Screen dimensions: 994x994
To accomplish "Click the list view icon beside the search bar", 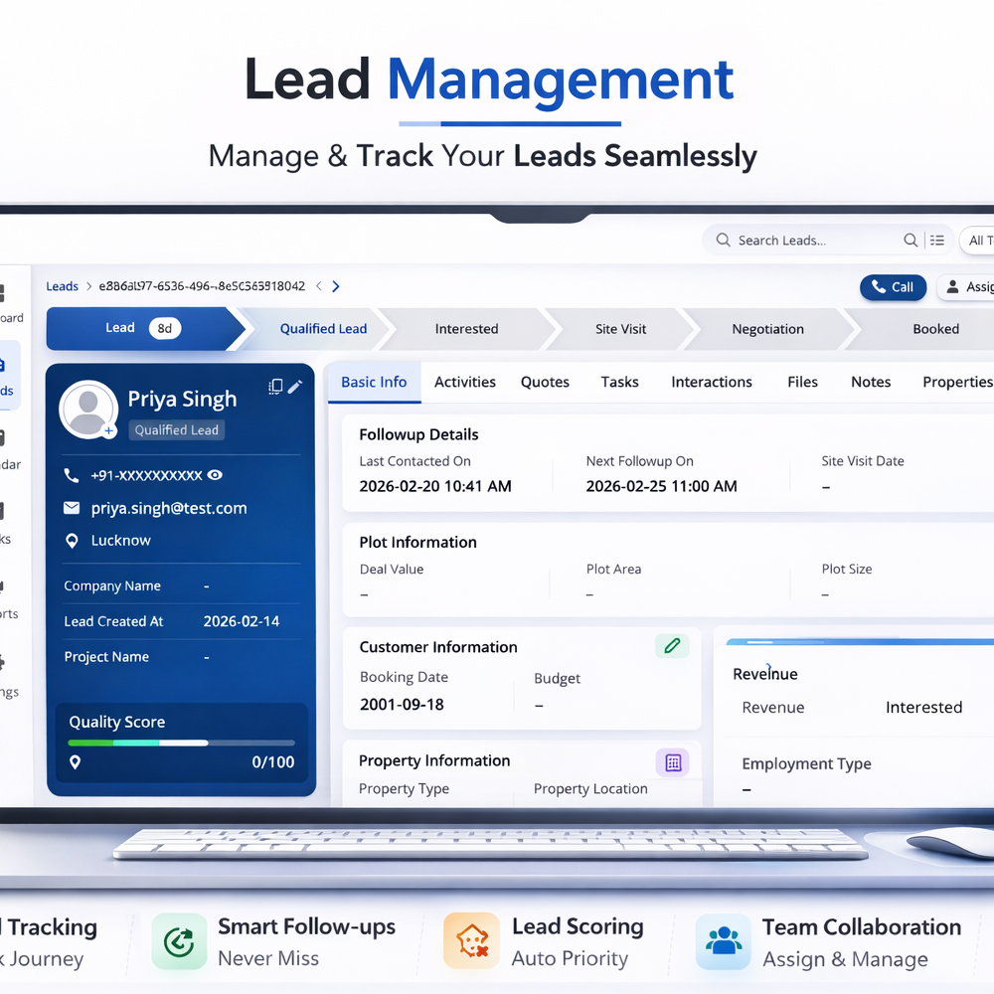I will (937, 240).
